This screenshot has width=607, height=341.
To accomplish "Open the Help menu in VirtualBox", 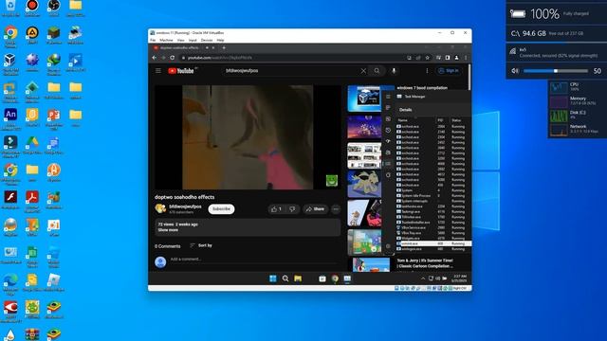I will point(220,40).
